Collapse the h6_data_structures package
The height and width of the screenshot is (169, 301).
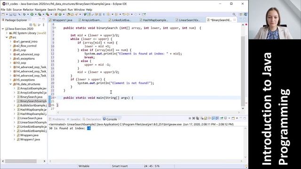(x=10, y=84)
